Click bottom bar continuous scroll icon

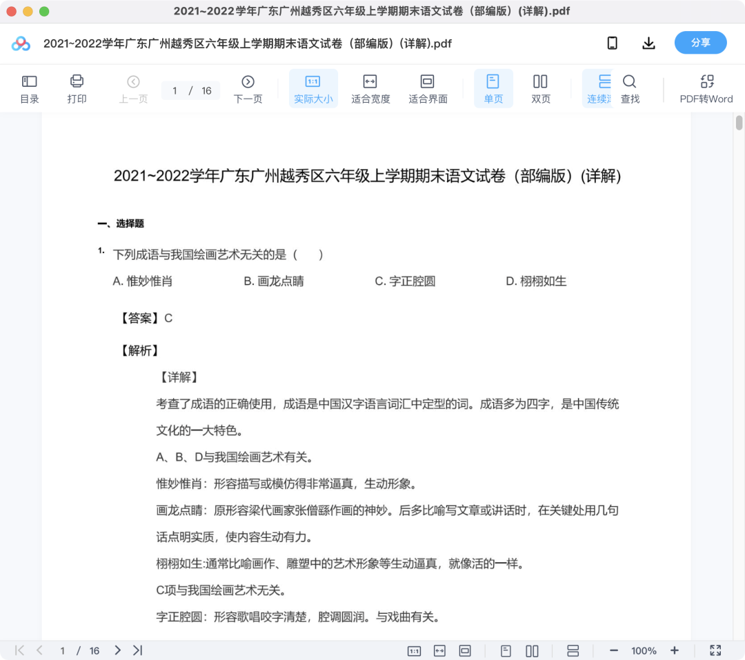(573, 650)
